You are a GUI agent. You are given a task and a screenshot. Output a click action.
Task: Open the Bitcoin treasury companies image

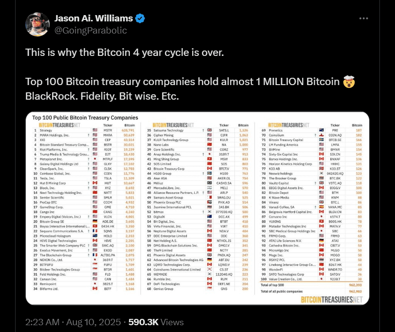tap(197, 209)
